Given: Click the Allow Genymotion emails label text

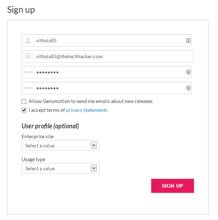Looking at the screenshot, I should click(90, 101).
